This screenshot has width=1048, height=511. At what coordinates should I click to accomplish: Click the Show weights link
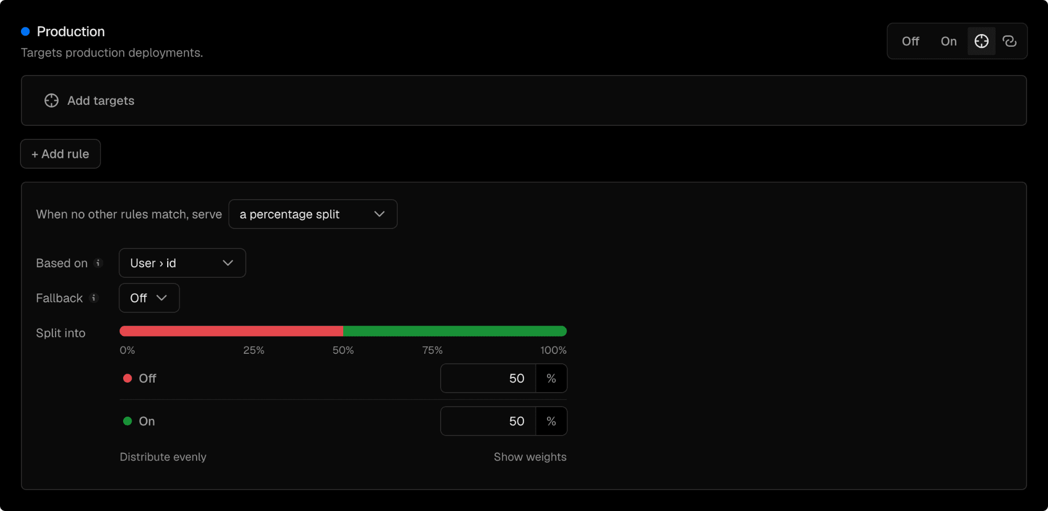[530, 457]
